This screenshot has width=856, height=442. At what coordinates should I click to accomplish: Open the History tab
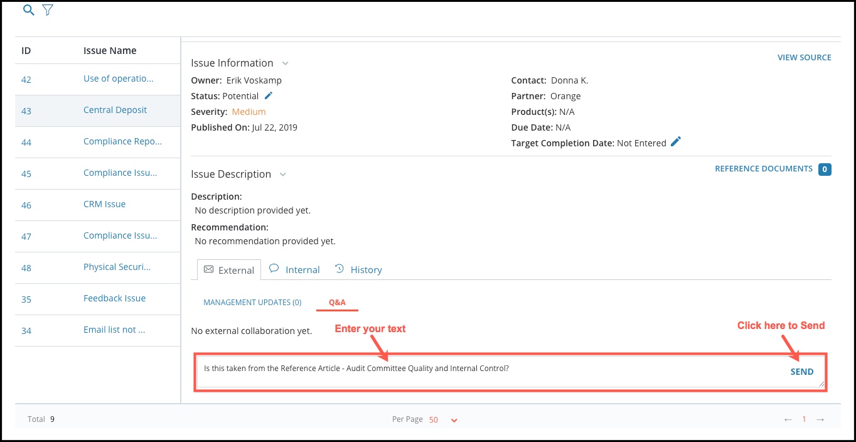(358, 269)
